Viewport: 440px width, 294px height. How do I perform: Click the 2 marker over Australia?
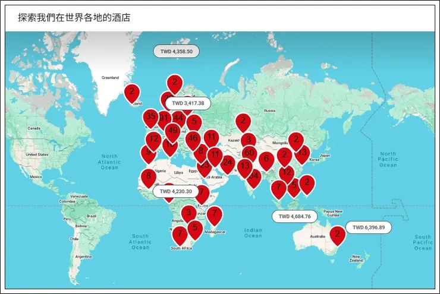pos(338,235)
